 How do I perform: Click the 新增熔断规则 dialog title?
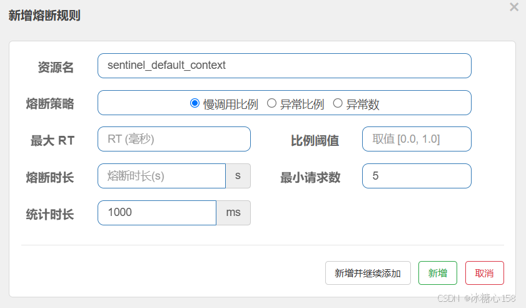coord(44,16)
